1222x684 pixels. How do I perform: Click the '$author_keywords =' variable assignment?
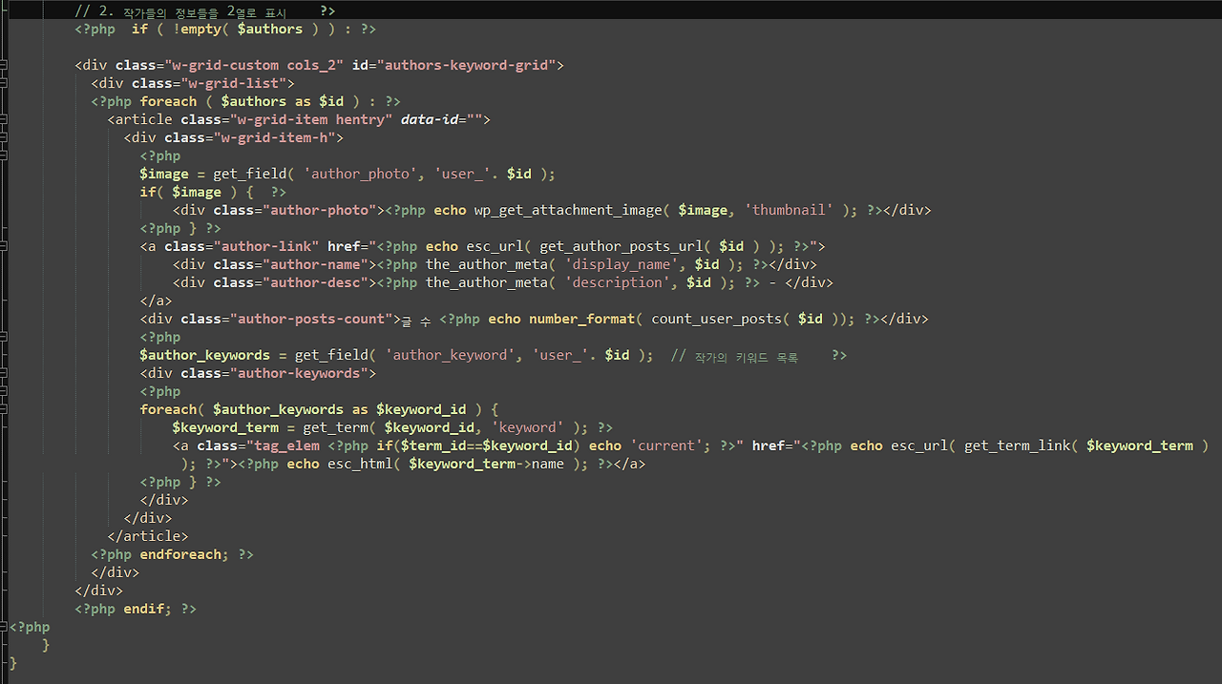coord(213,355)
